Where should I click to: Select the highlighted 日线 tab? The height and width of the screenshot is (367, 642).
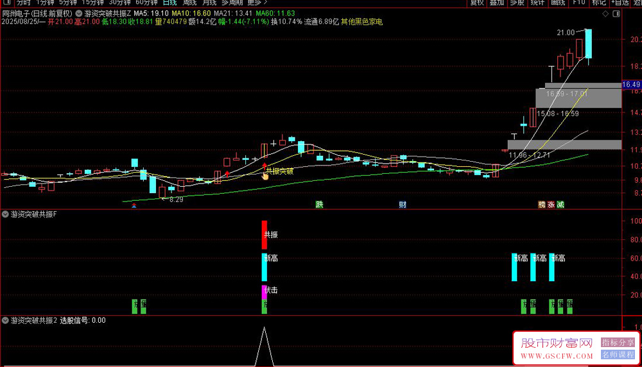point(169,3)
